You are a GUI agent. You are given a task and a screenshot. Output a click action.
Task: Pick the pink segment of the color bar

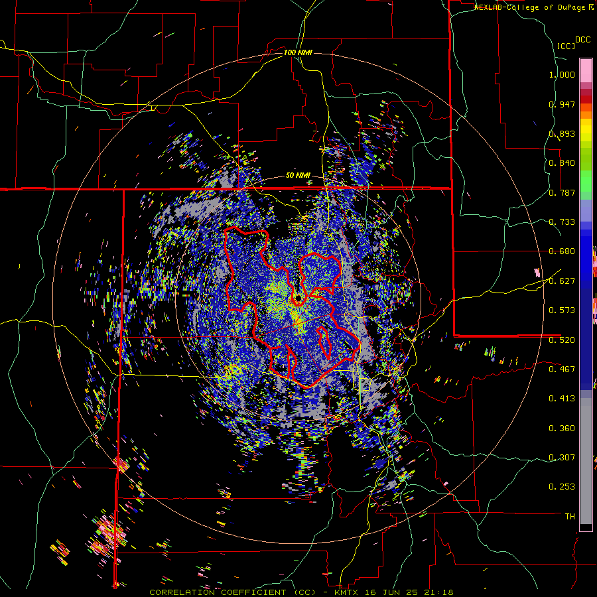(x=586, y=70)
